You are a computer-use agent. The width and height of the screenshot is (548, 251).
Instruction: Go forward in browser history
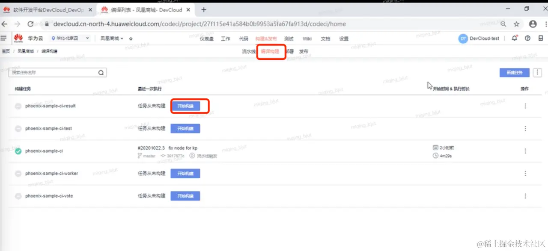click(18, 24)
